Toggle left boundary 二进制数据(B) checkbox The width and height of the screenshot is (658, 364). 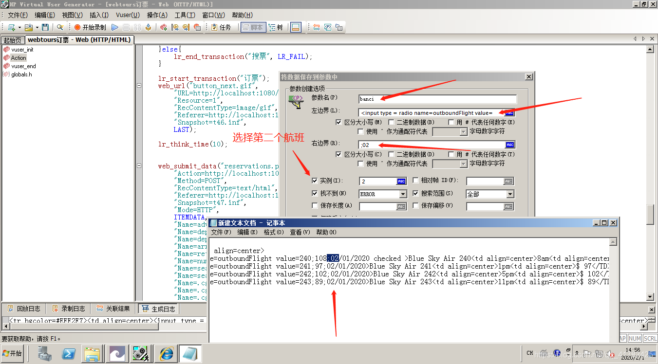(x=391, y=122)
